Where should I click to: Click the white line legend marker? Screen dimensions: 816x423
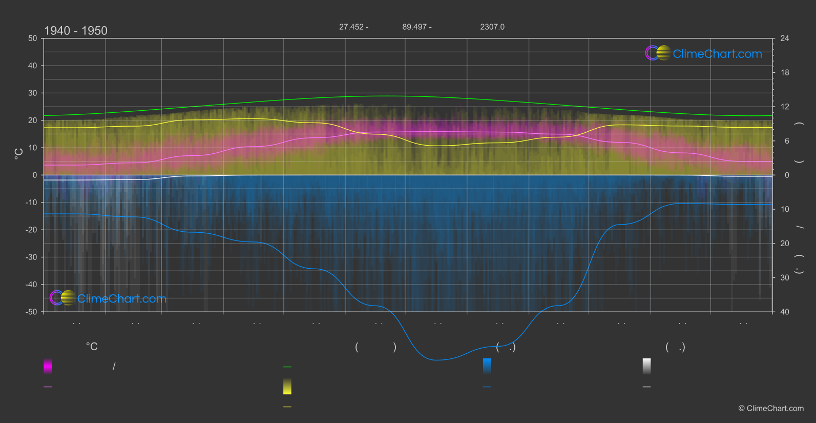point(647,387)
